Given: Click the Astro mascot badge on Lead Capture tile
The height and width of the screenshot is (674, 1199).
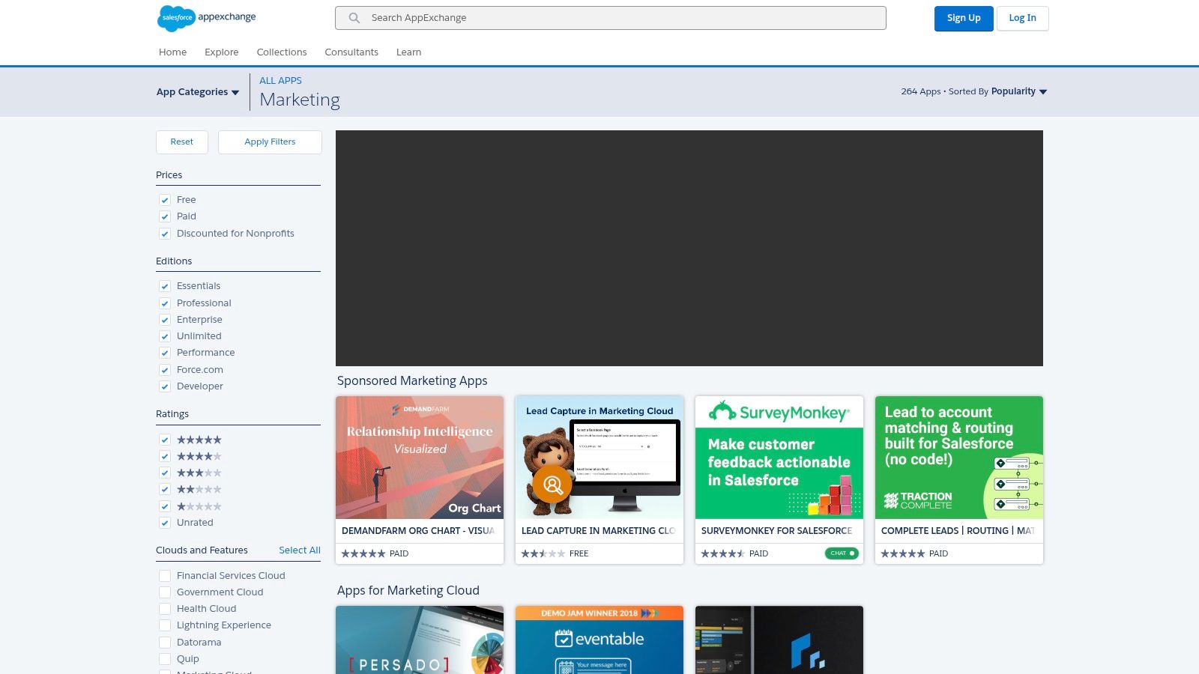Looking at the screenshot, I should 552,485.
